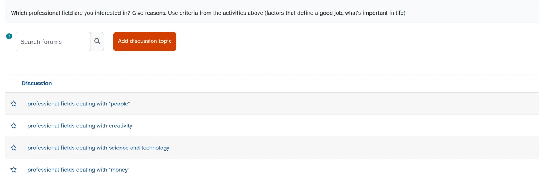Click the empty area below the discussion list

click(x=262, y=185)
